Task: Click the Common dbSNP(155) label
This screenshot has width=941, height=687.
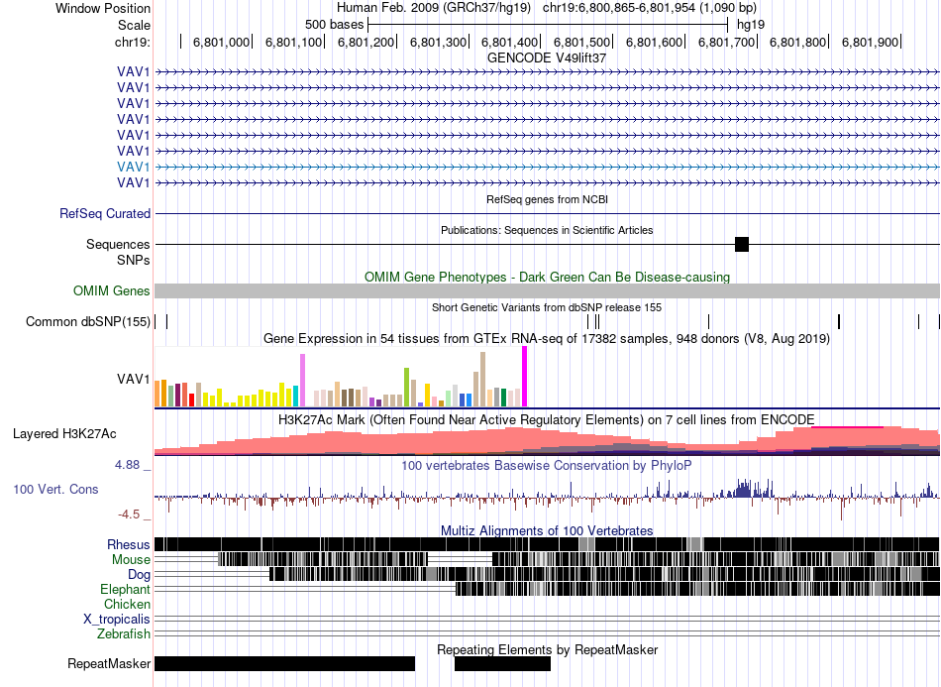Action: pyautogui.click(x=87, y=322)
